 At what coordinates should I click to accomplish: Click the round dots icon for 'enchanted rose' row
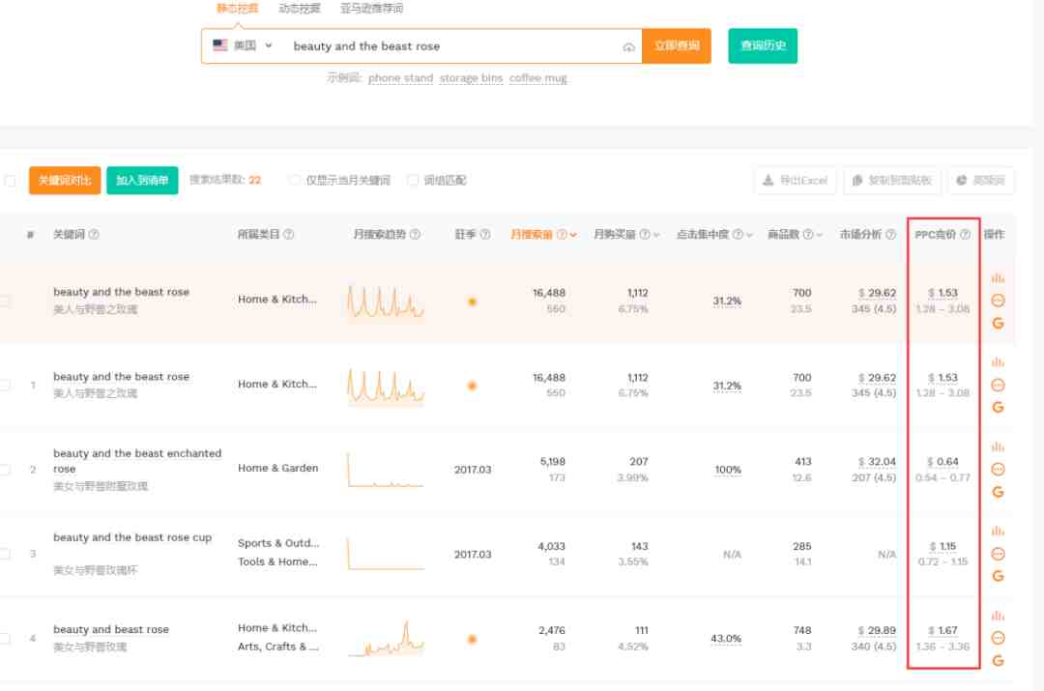(x=998, y=470)
